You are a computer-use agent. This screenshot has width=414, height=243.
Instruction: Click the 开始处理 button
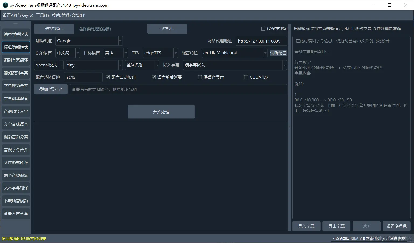(161, 112)
